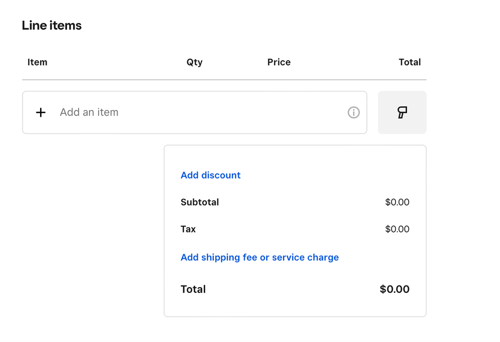Click the Tax label
Screen dimensions: 500x342
pos(188,229)
